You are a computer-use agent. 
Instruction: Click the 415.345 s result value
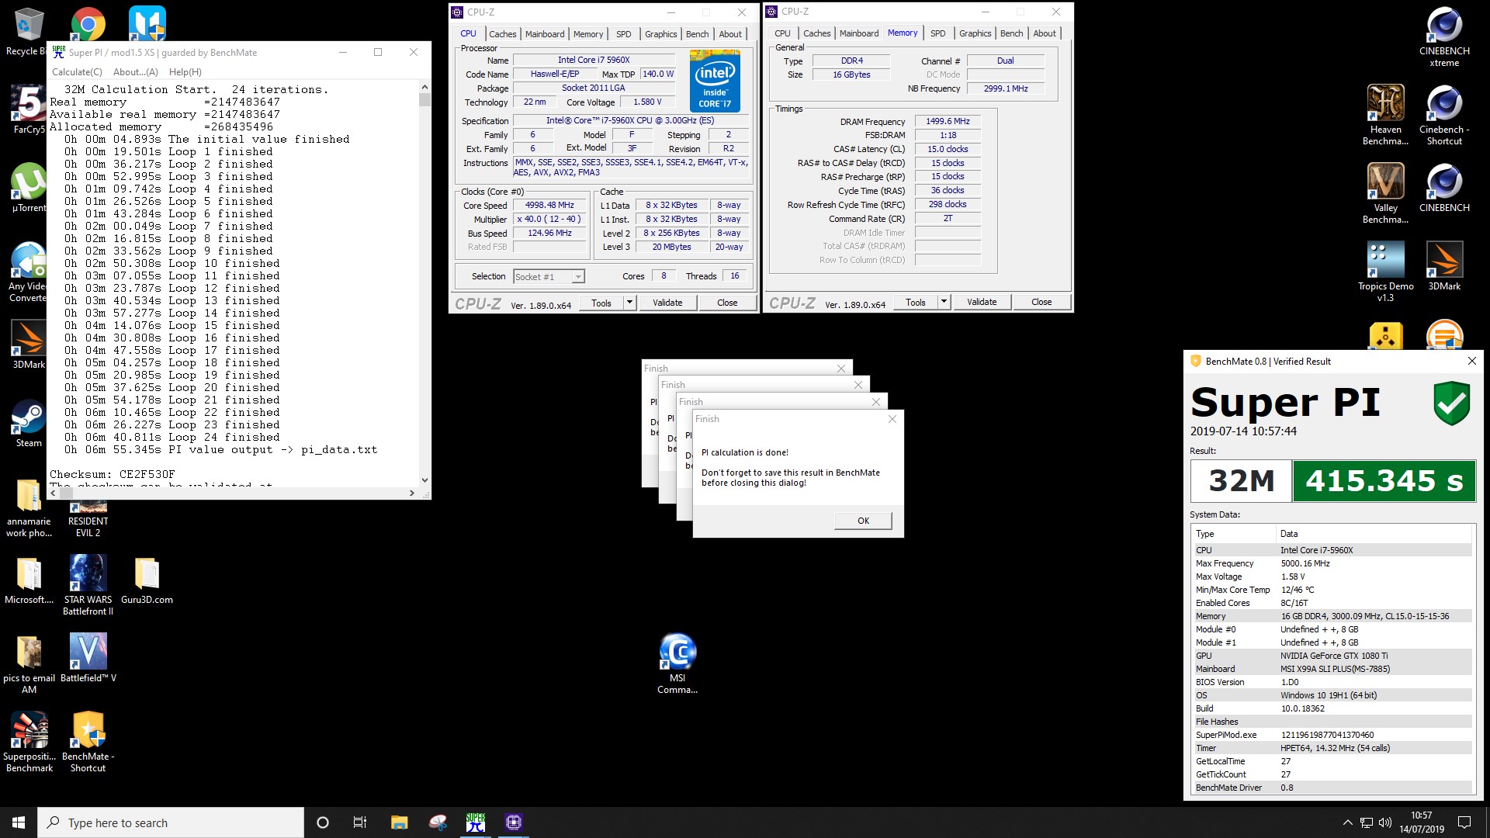(1384, 481)
